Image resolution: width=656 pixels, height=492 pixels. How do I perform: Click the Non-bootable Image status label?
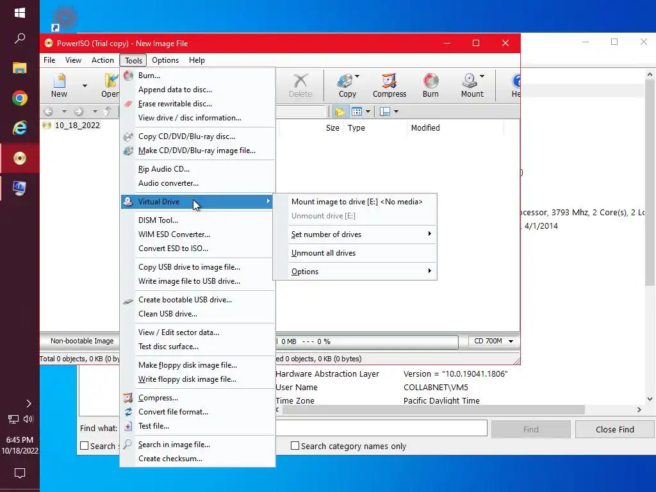tap(81, 341)
